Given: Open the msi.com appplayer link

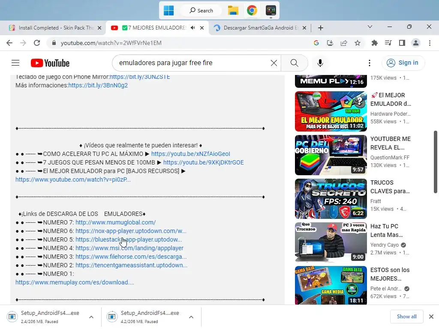Looking at the screenshot, I should (129, 248).
